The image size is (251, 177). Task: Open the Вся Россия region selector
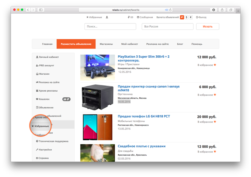pyautogui.click(x=167, y=27)
